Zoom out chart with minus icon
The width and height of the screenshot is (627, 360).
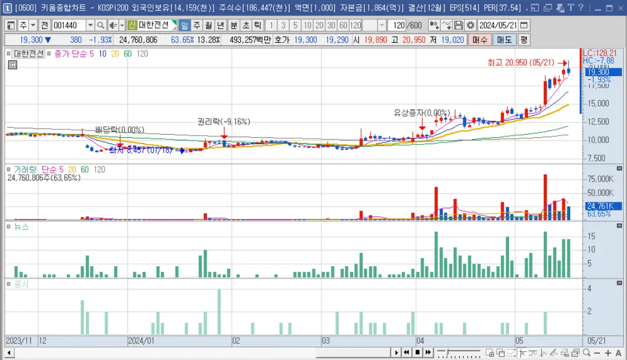(x=598, y=352)
